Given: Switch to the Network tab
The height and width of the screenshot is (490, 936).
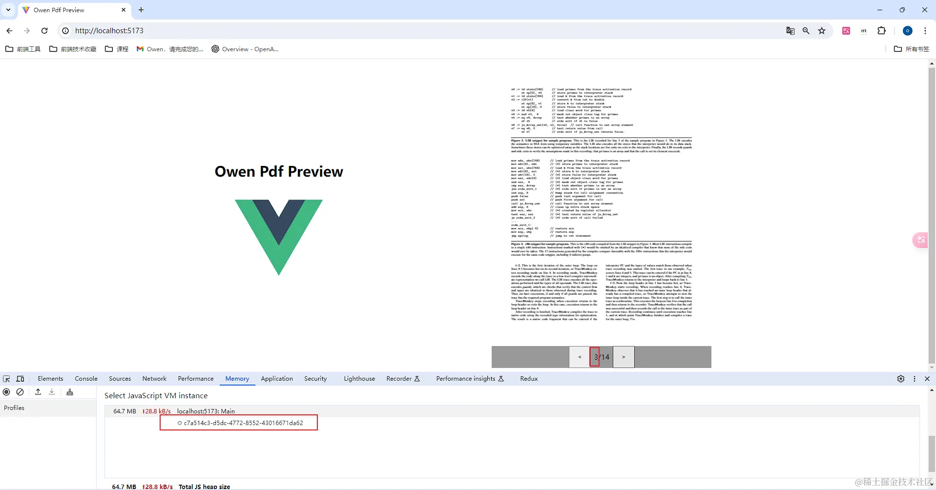Looking at the screenshot, I should (x=154, y=379).
